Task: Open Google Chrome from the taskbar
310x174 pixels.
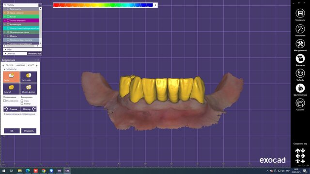Action: pyautogui.click(x=44, y=171)
